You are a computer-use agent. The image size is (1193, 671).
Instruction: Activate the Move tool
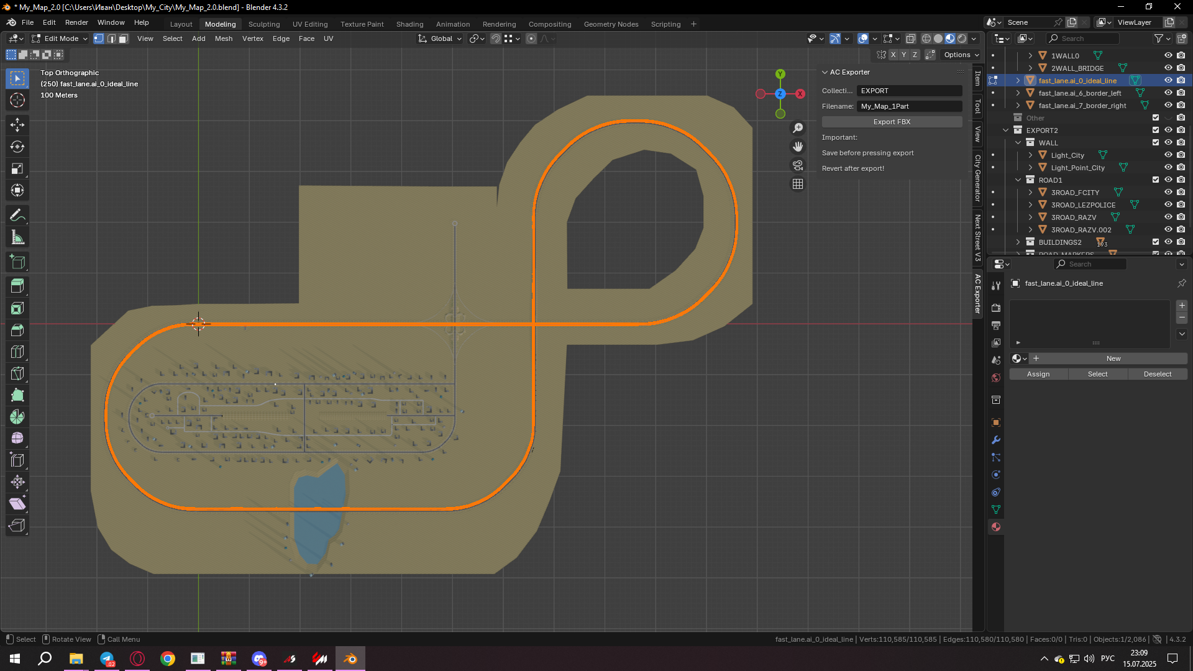[x=17, y=125]
